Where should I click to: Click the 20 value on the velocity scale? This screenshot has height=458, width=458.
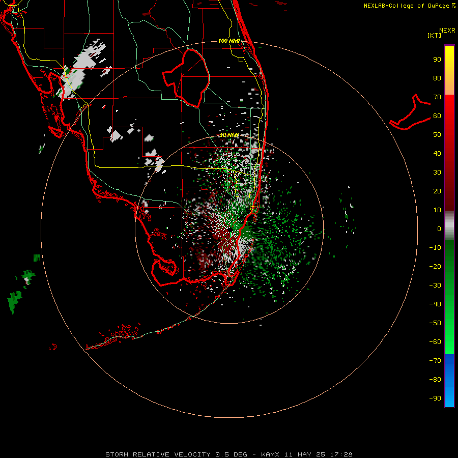pyautogui.click(x=437, y=191)
